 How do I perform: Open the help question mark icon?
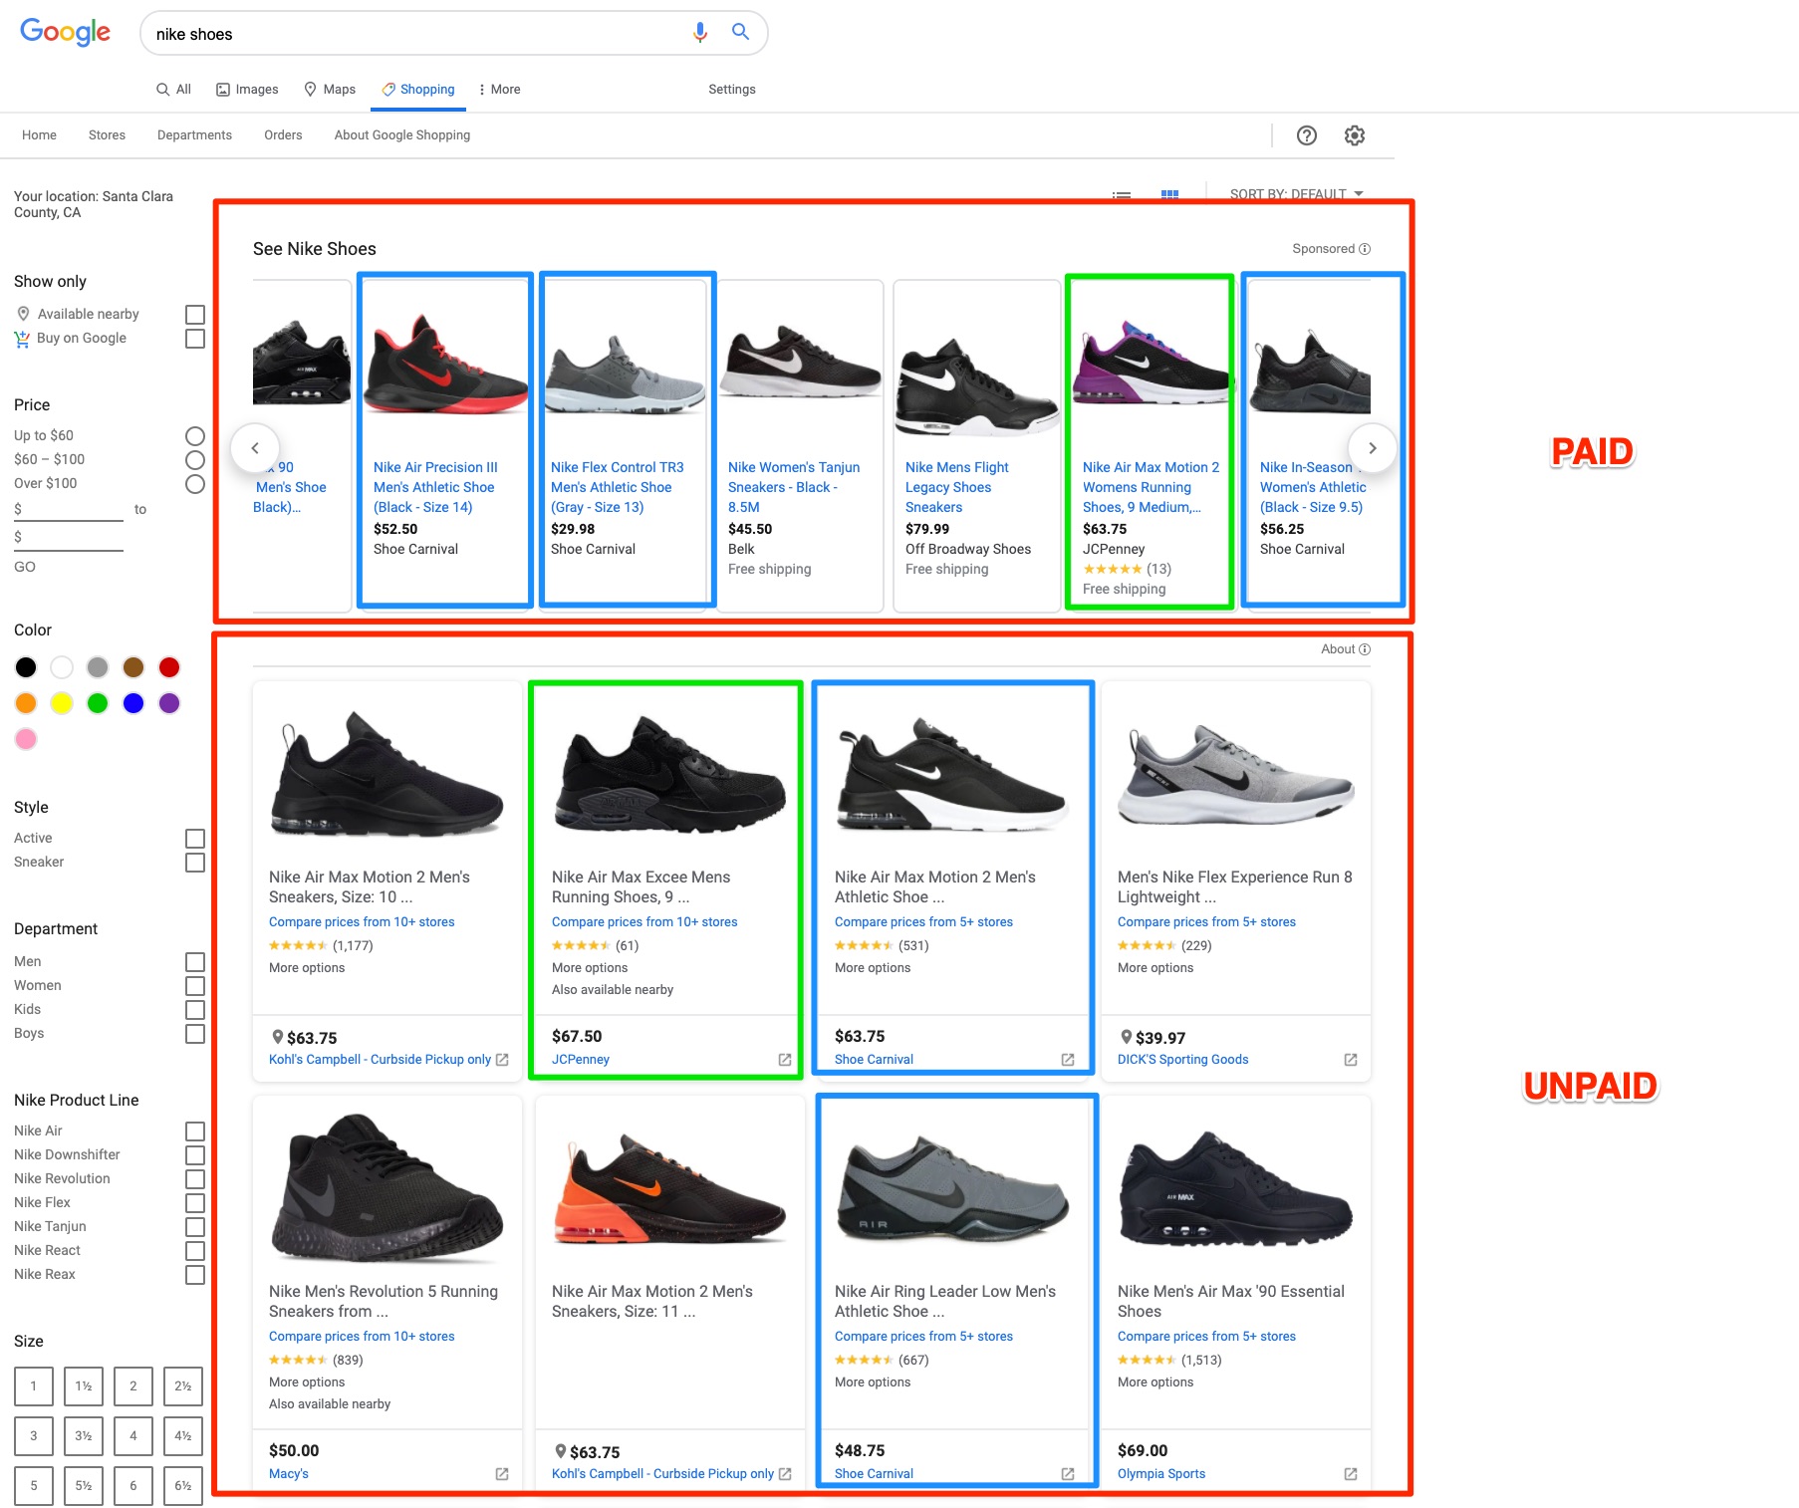tap(1307, 135)
